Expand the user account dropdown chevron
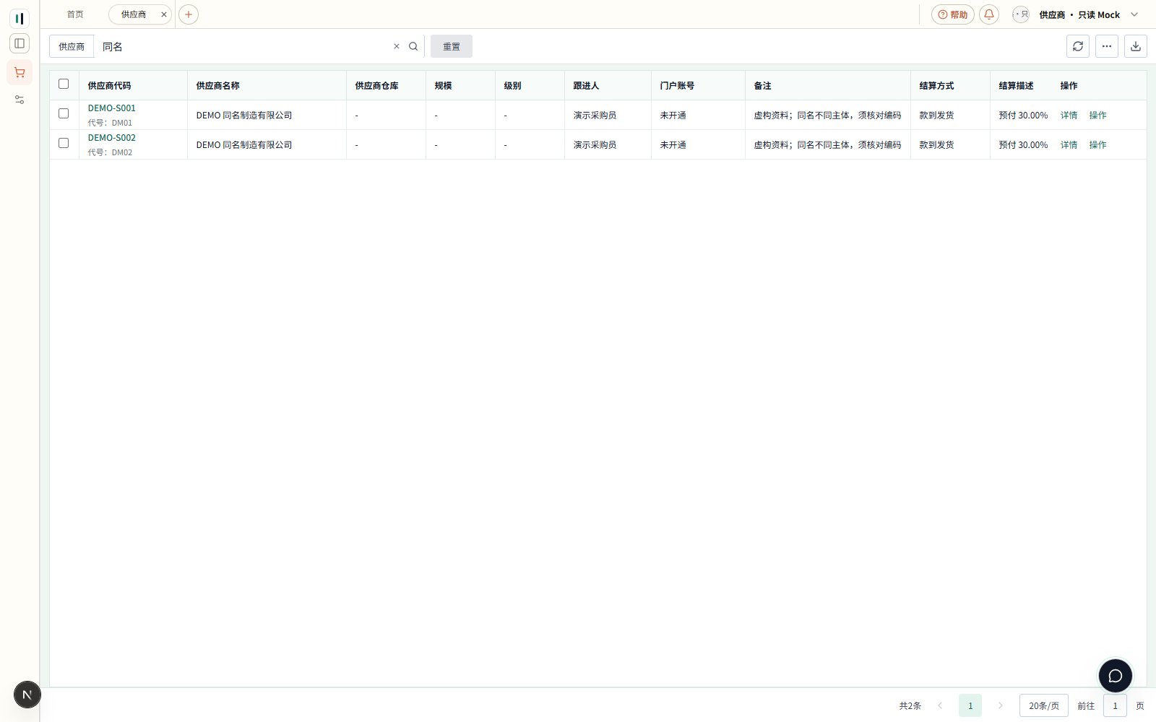Image resolution: width=1156 pixels, height=722 pixels. 1134,14
